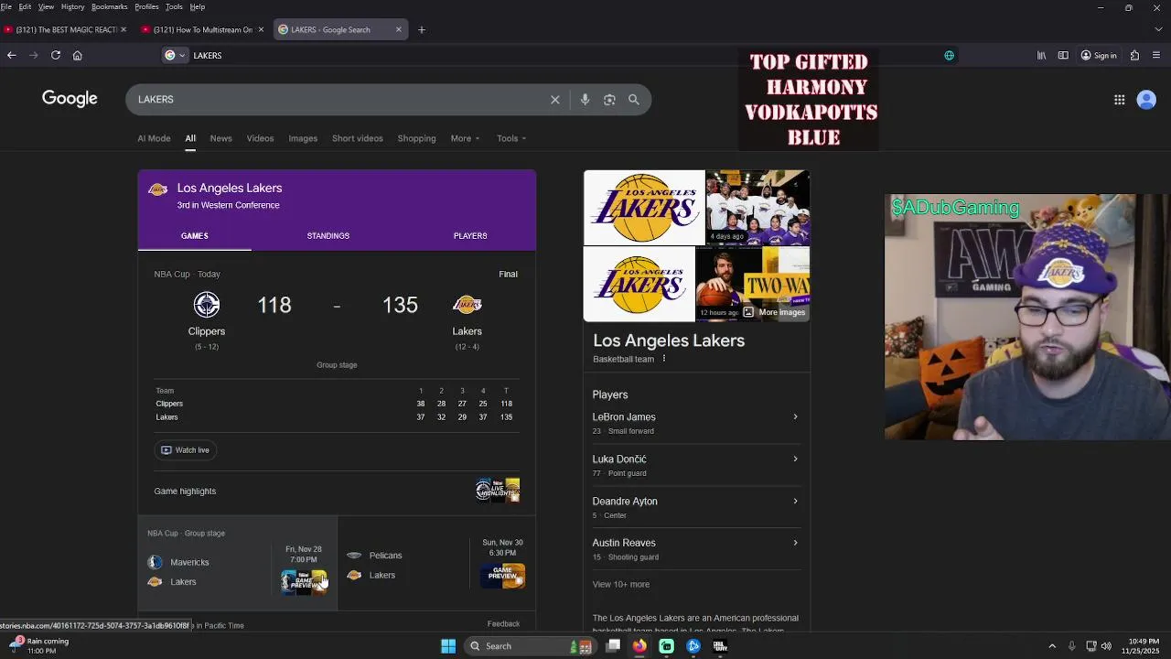Viewport: 1171px width, 659px height.
Task: Start voice search with microphone icon
Action: [585, 100]
